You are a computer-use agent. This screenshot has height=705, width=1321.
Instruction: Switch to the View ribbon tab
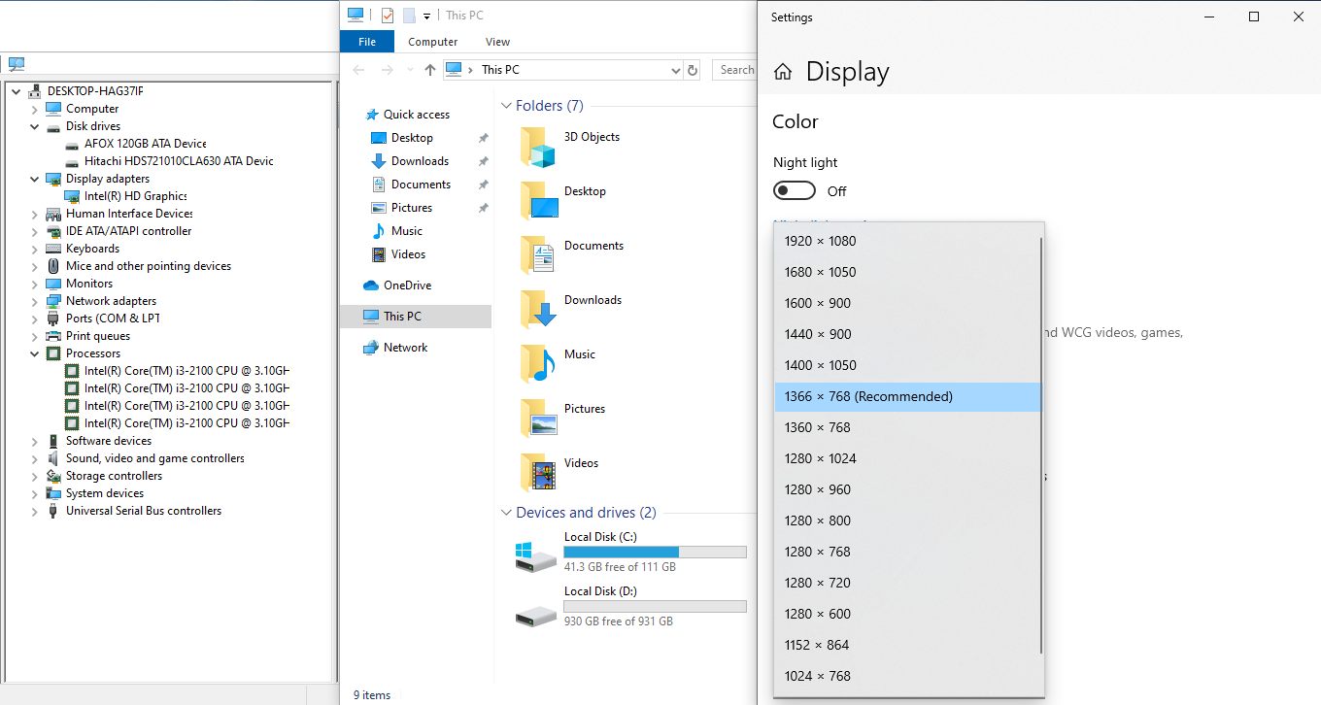497,42
